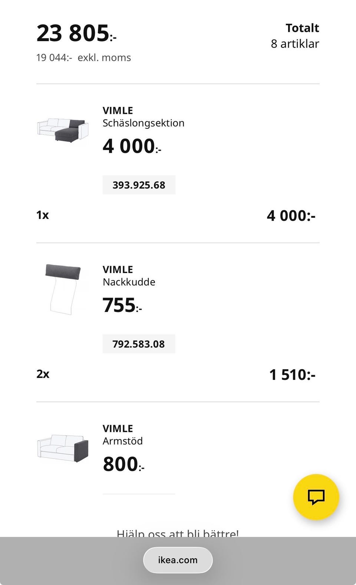Open the Armstöd product name link
The image size is (356, 585).
click(x=122, y=441)
